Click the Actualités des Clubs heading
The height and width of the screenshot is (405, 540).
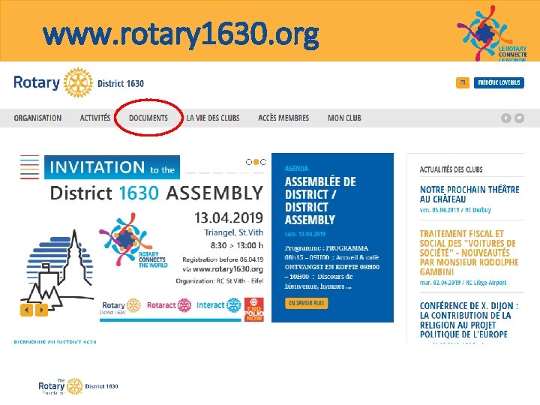pyautogui.click(x=451, y=169)
